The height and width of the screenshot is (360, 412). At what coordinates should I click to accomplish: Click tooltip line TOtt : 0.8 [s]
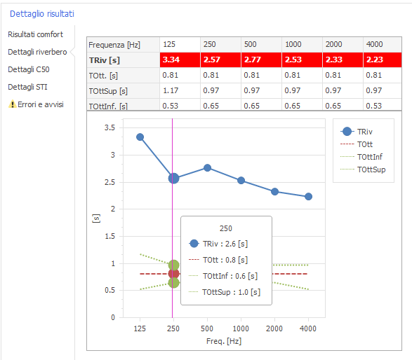tap(218, 260)
